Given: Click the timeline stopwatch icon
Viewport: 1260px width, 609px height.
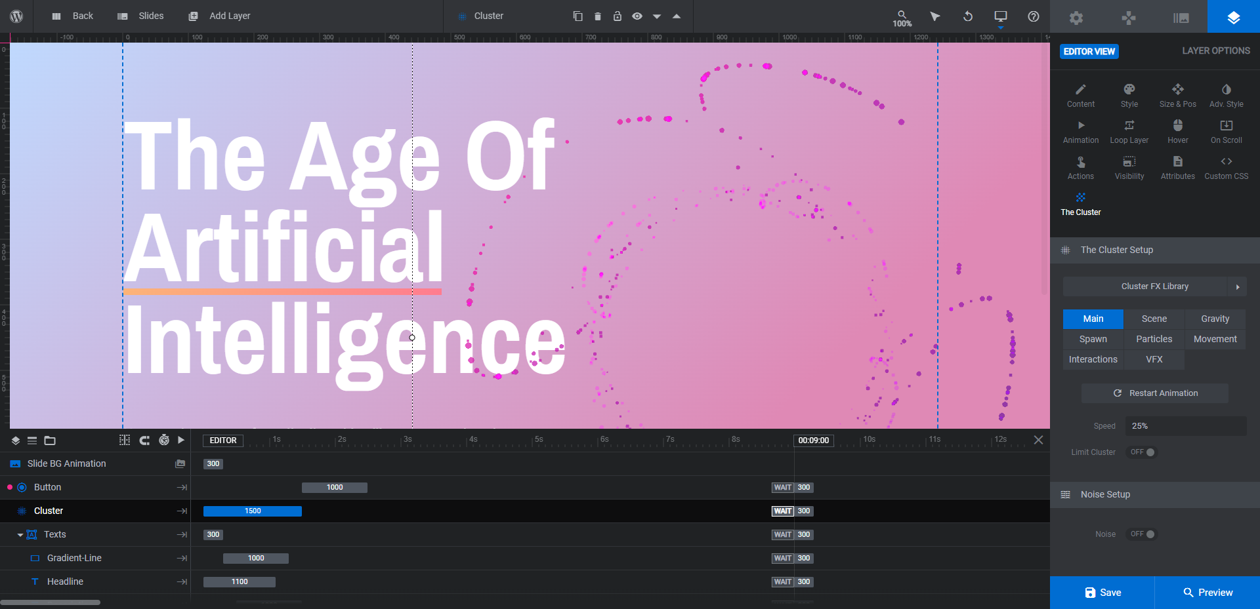Looking at the screenshot, I should pos(164,440).
